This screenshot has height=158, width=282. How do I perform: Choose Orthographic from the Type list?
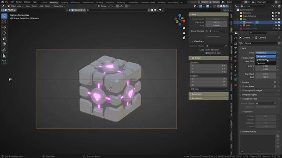click(x=266, y=60)
